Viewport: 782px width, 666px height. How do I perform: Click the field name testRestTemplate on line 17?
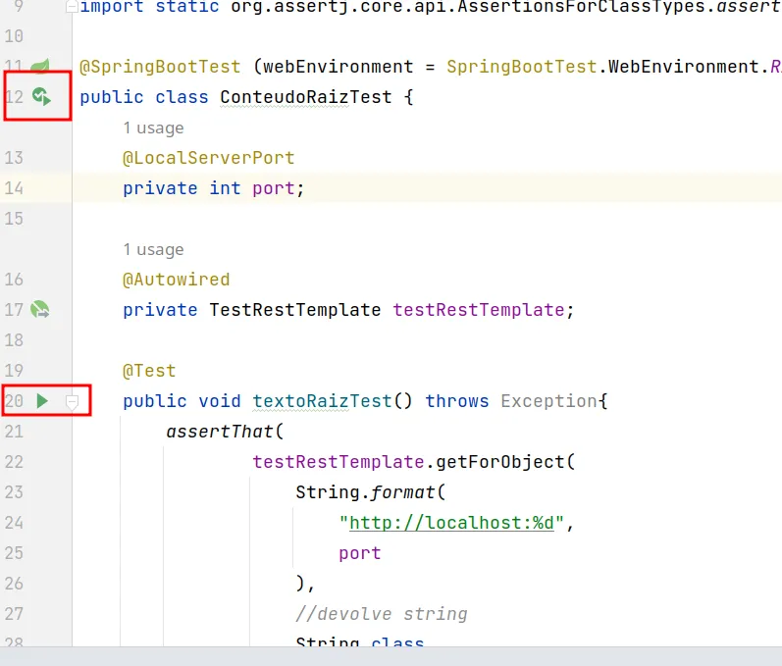479,310
